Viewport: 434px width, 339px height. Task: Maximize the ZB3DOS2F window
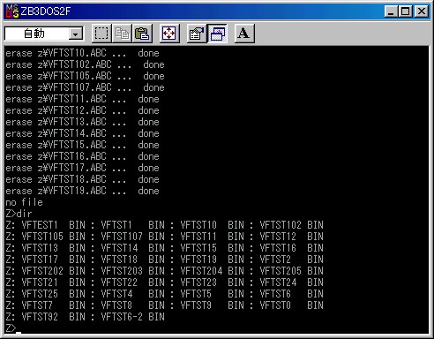[405, 11]
